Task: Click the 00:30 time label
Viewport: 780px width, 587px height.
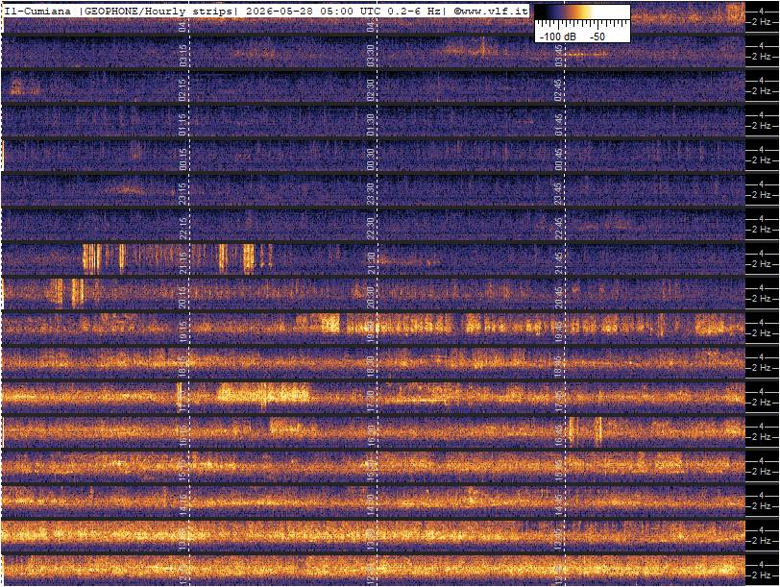Action: click(x=370, y=159)
